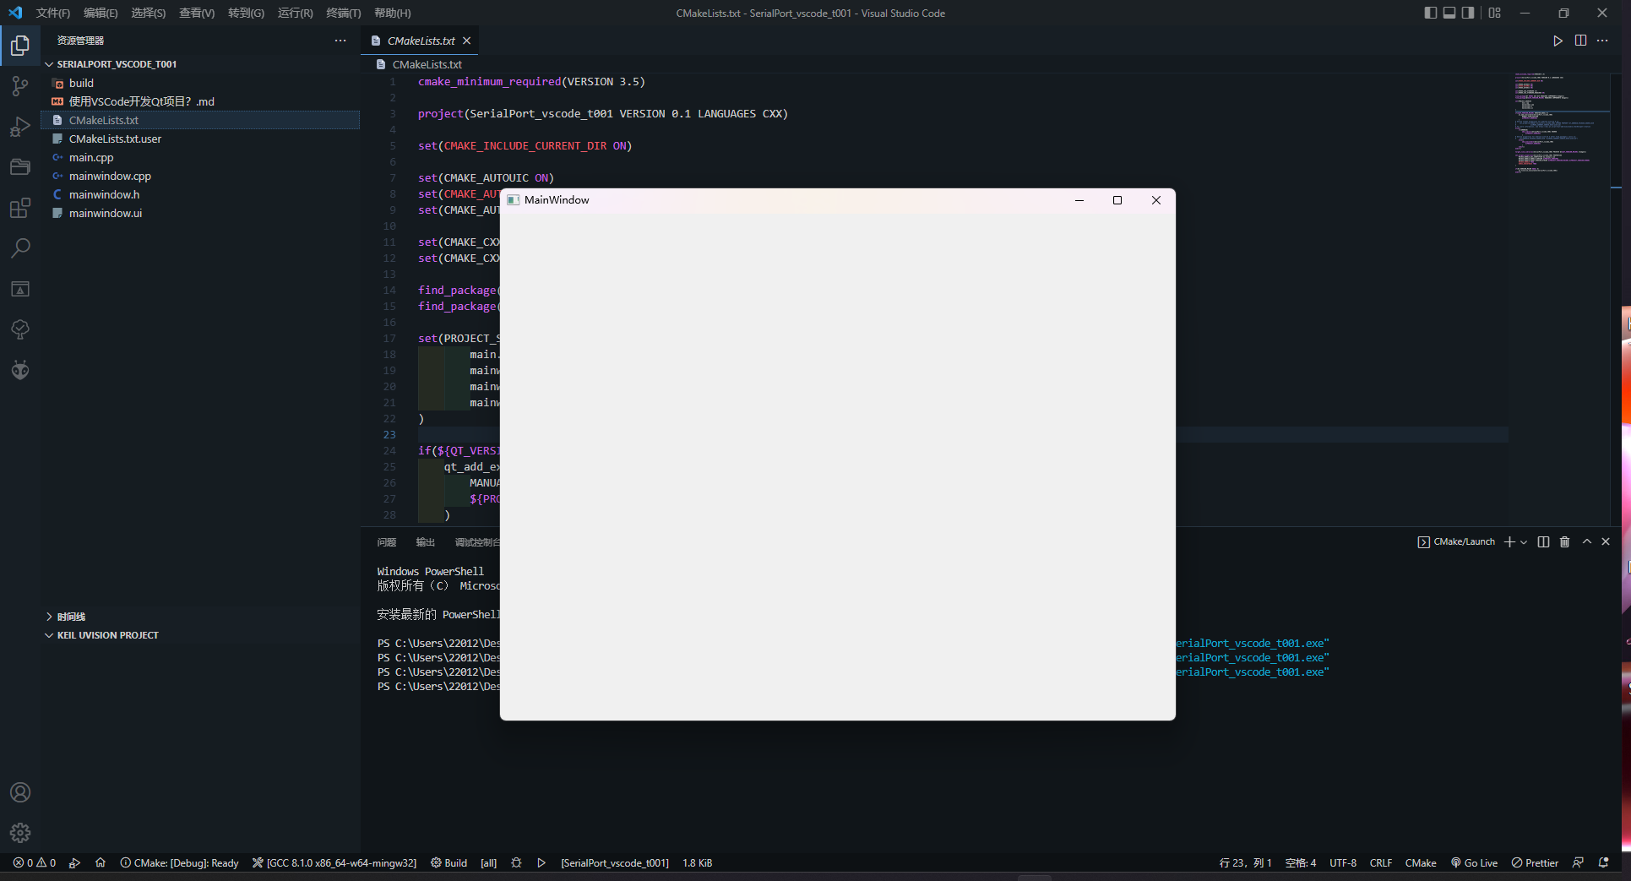Open Customize Layout button

point(1495,13)
